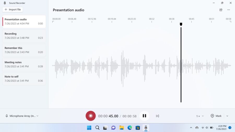Click the playhead handle on timeline
Screen dimensions: 235x132
click(181, 24)
